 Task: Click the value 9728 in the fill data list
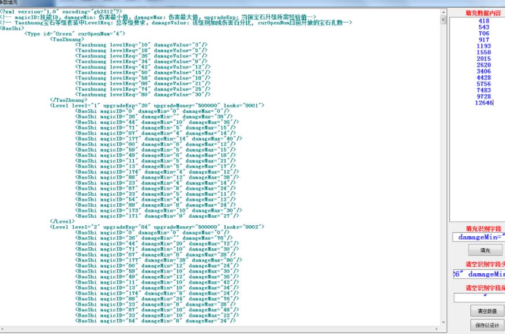[x=484, y=97]
